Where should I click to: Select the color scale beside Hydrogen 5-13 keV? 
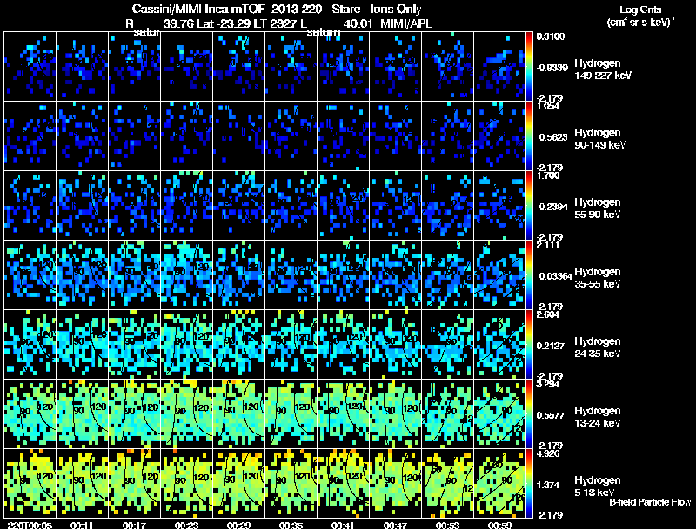[x=532, y=482]
